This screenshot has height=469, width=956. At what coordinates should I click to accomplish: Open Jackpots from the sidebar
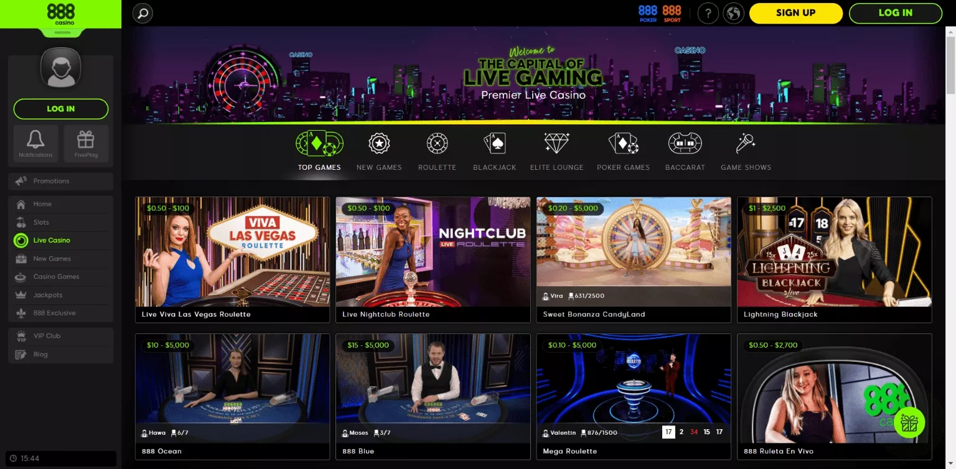click(x=48, y=295)
